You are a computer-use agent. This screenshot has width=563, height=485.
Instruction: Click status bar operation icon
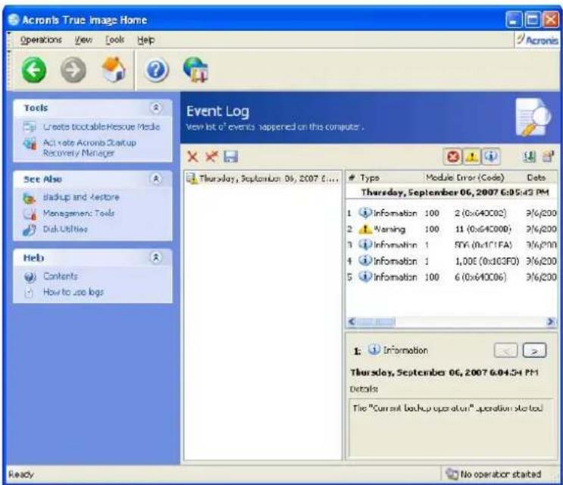pyautogui.click(x=452, y=474)
